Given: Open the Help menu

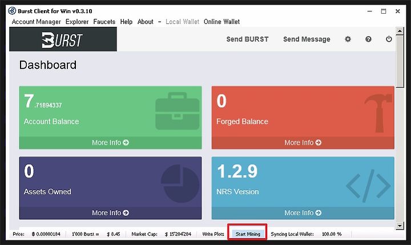Looking at the screenshot, I should (x=126, y=22).
